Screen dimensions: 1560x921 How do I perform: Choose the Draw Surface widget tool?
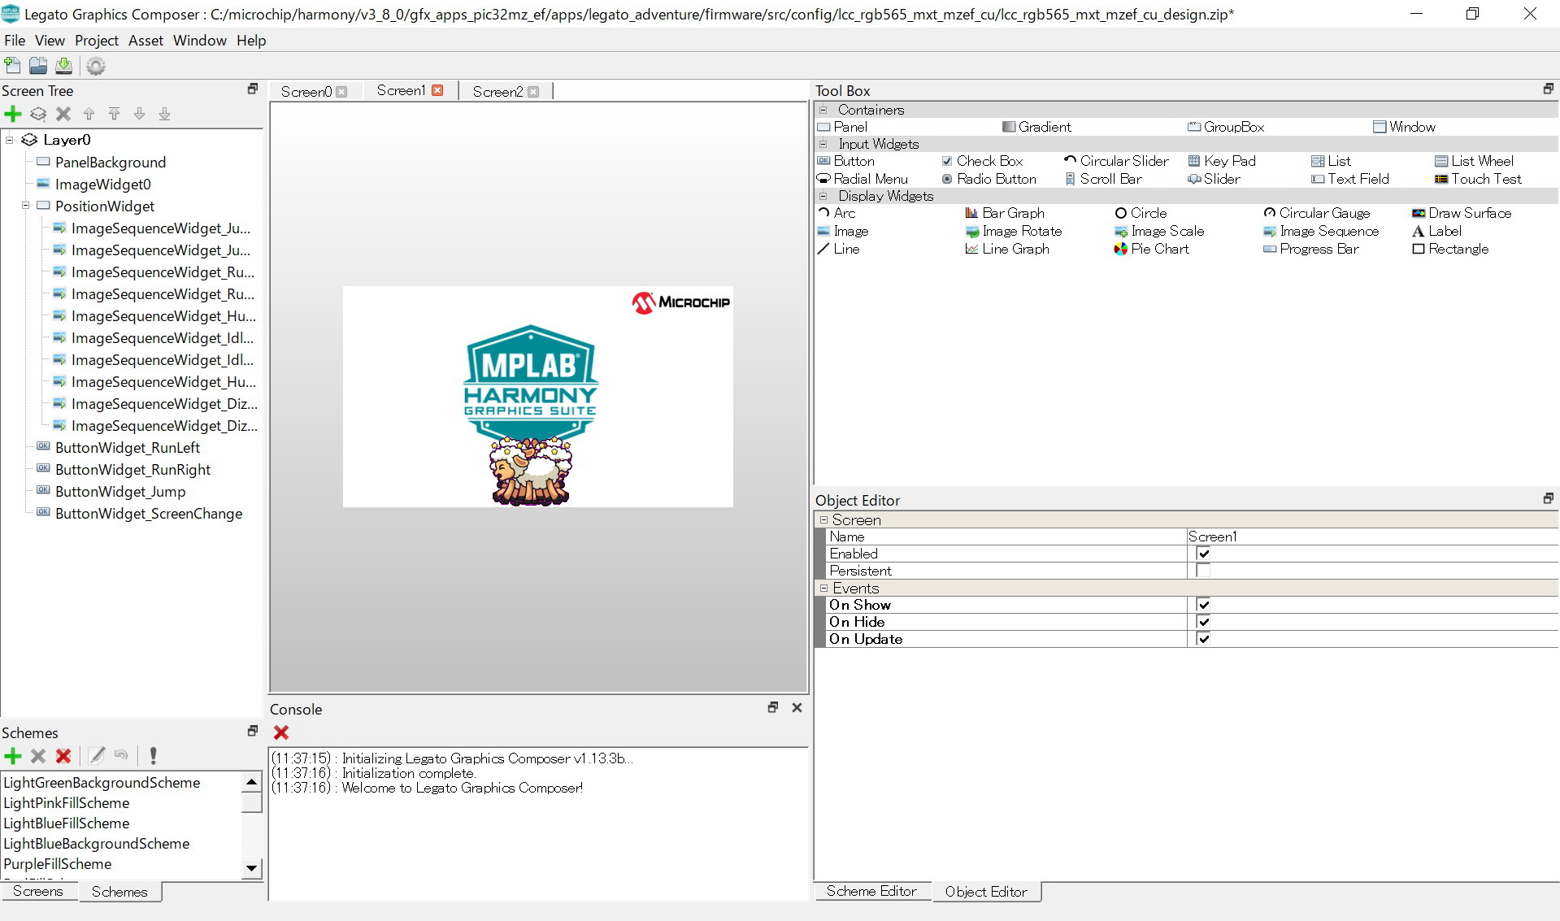click(x=1462, y=213)
